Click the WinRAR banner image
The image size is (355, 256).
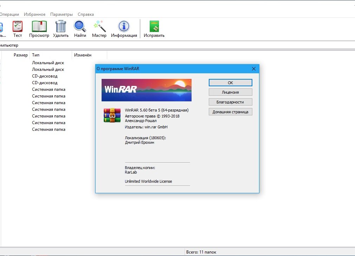tap(147, 90)
